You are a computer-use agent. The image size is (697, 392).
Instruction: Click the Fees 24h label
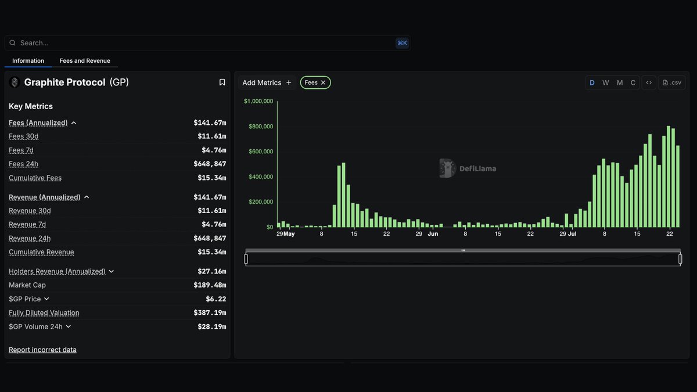coord(23,164)
